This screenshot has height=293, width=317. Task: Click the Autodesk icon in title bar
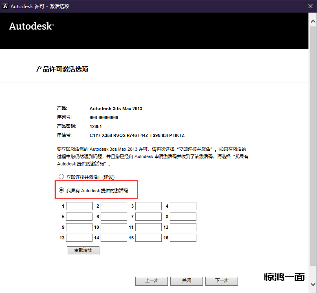click(x=5, y=6)
